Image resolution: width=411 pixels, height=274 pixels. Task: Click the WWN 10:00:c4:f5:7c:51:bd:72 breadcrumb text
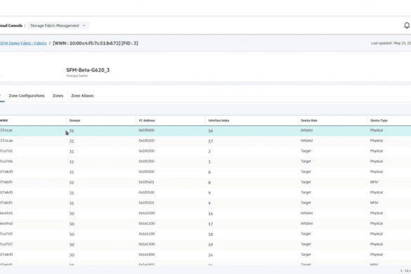coord(96,44)
